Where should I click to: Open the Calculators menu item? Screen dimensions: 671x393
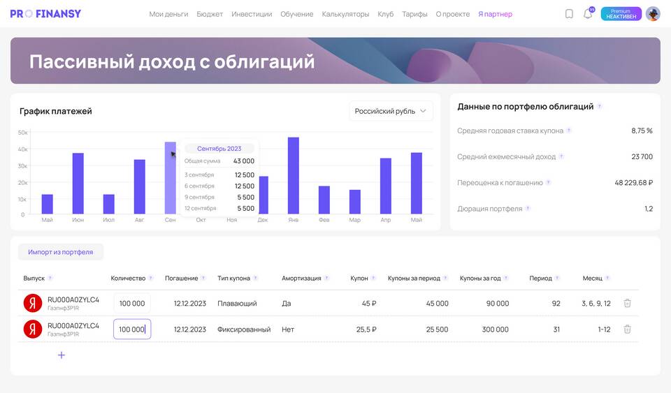pyautogui.click(x=345, y=14)
